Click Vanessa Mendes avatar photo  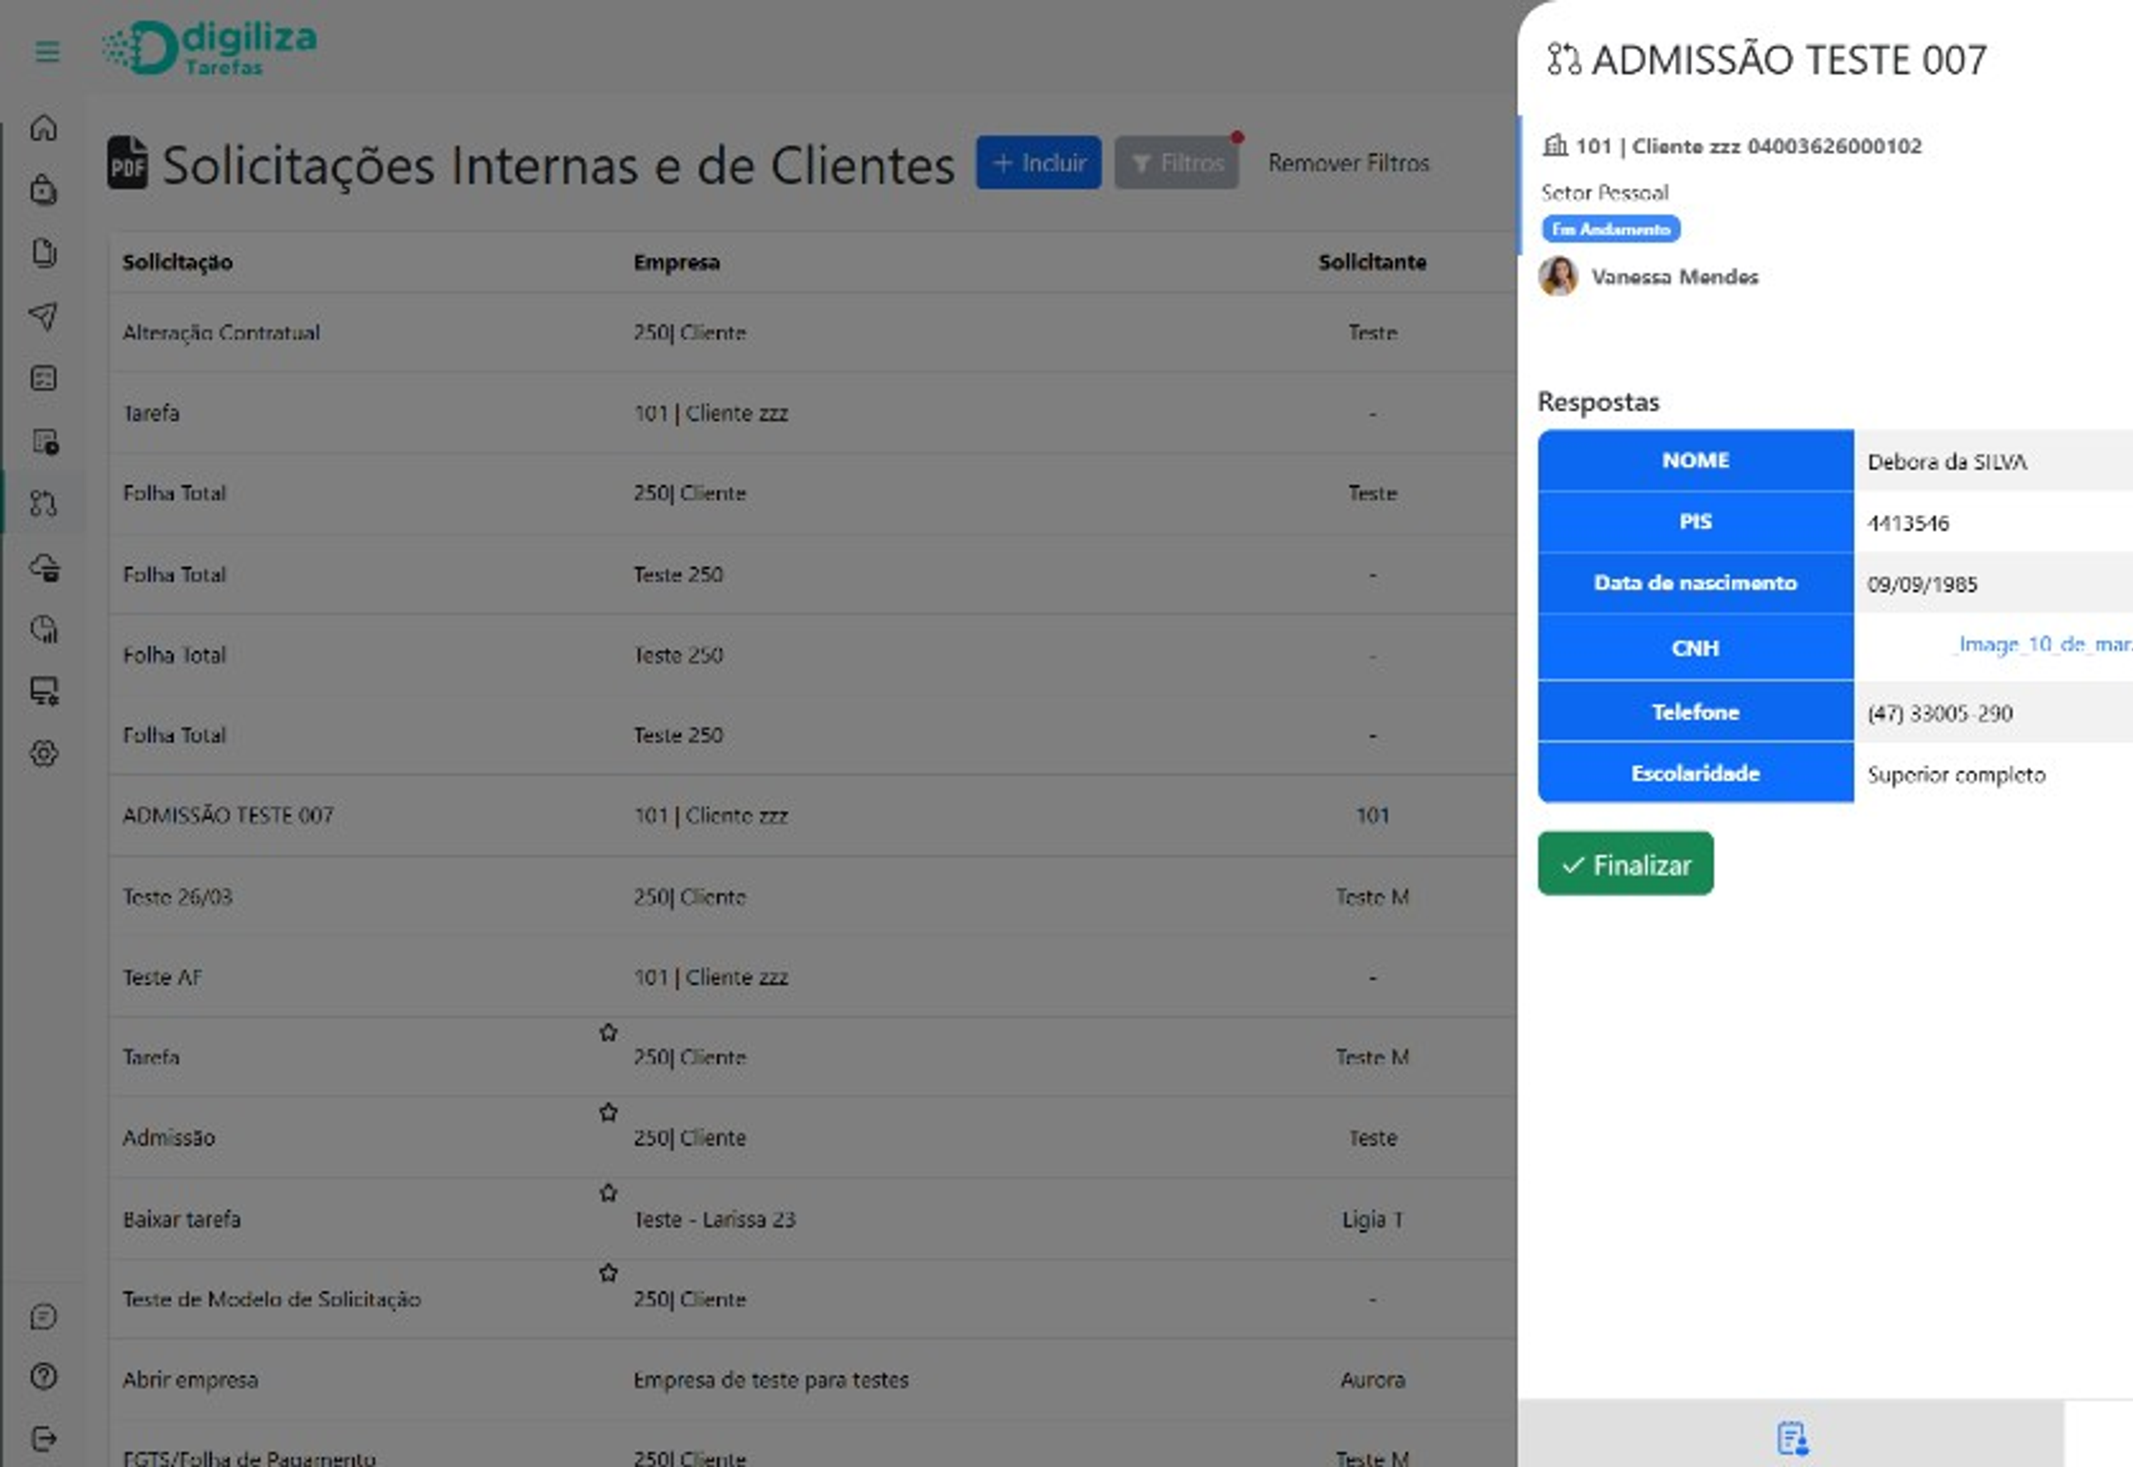coord(1558,276)
